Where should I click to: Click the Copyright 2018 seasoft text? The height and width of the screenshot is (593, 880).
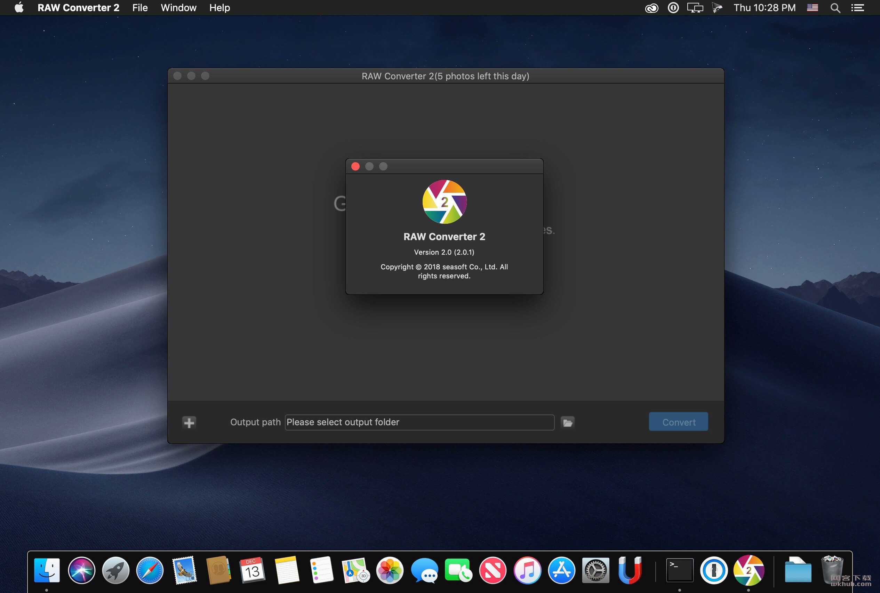click(x=444, y=271)
